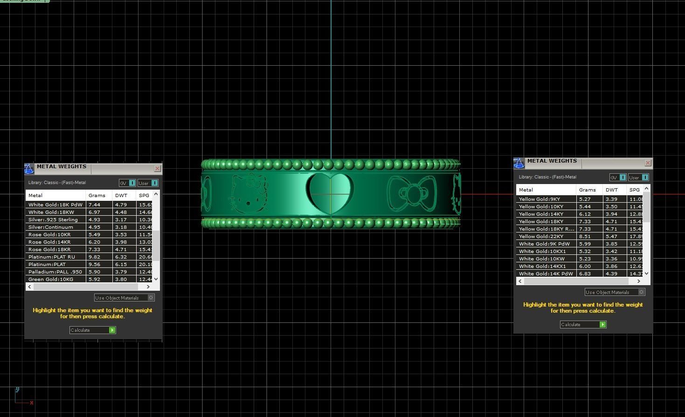Click the XY axis indicator icon in the viewport corner
The image size is (685, 417).
point(24,396)
